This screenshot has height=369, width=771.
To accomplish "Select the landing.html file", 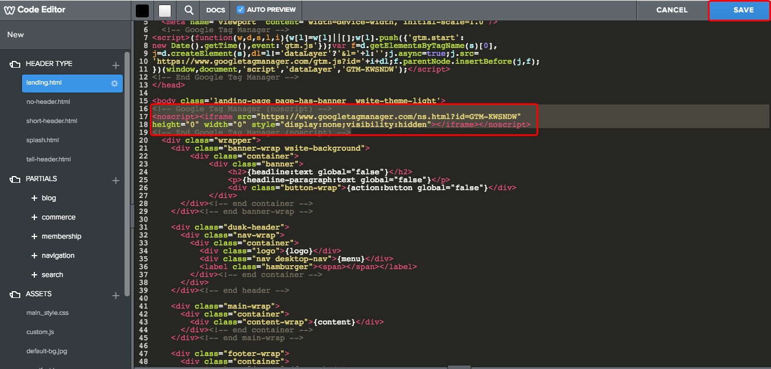I will 72,83.
